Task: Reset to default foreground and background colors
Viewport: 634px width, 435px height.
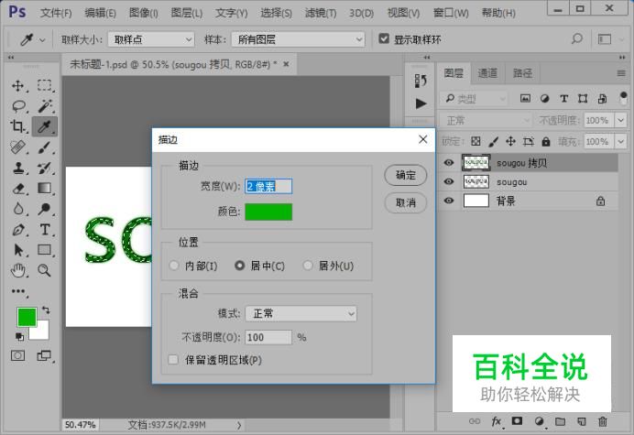Action: pos(19,336)
